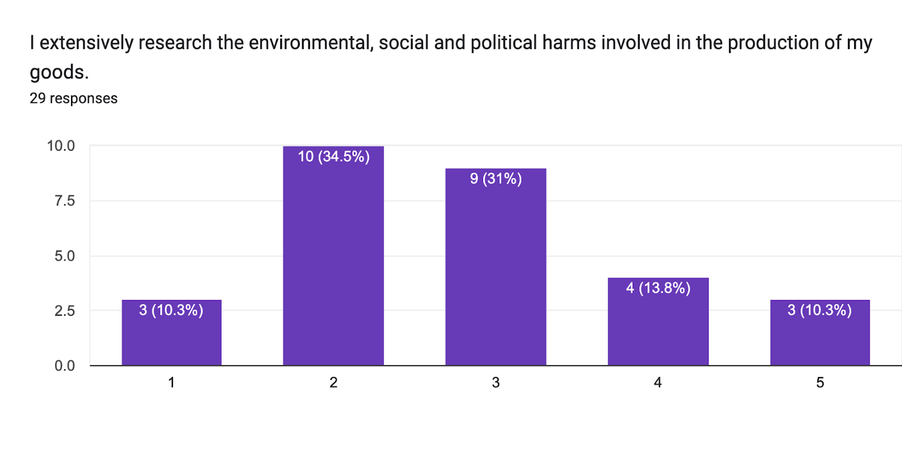Click x-axis label 5 below the chart
Screen dimensions: 902x457
click(820, 383)
